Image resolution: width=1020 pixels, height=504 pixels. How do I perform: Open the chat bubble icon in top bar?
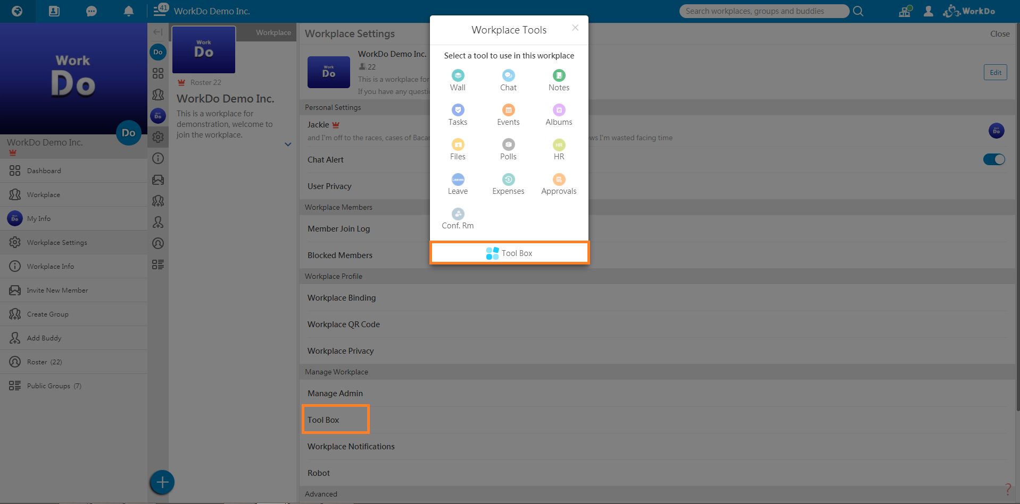pyautogui.click(x=92, y=11)
